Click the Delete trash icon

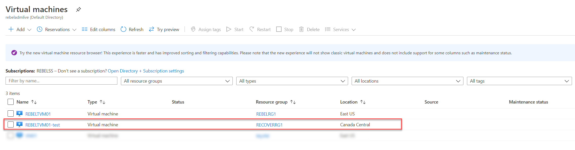[301, 29]
